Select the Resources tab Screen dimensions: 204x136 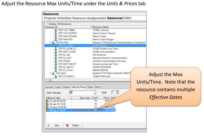[x=115, y=18]
